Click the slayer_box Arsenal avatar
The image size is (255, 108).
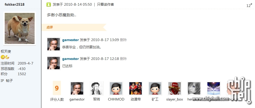[175, 88]
